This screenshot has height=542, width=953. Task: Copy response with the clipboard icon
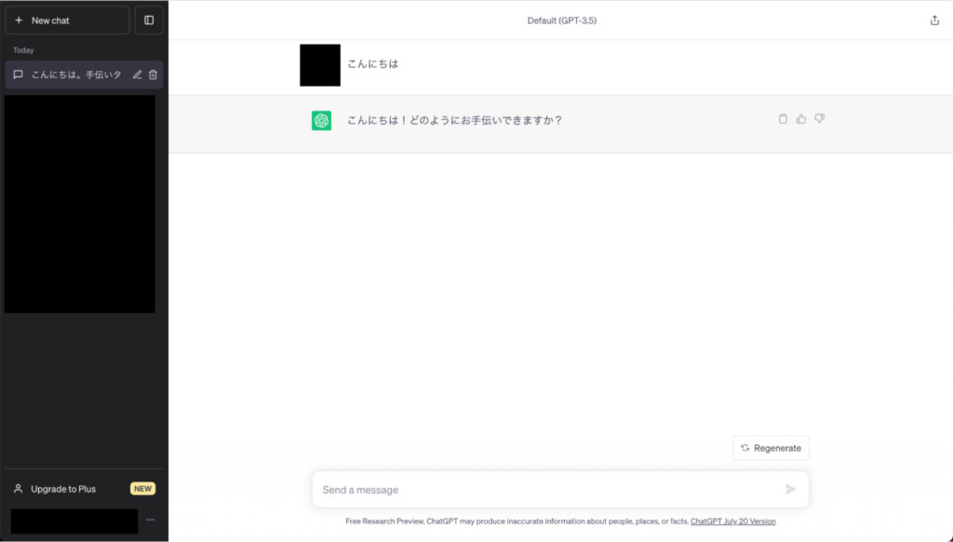tap(783, 119)
